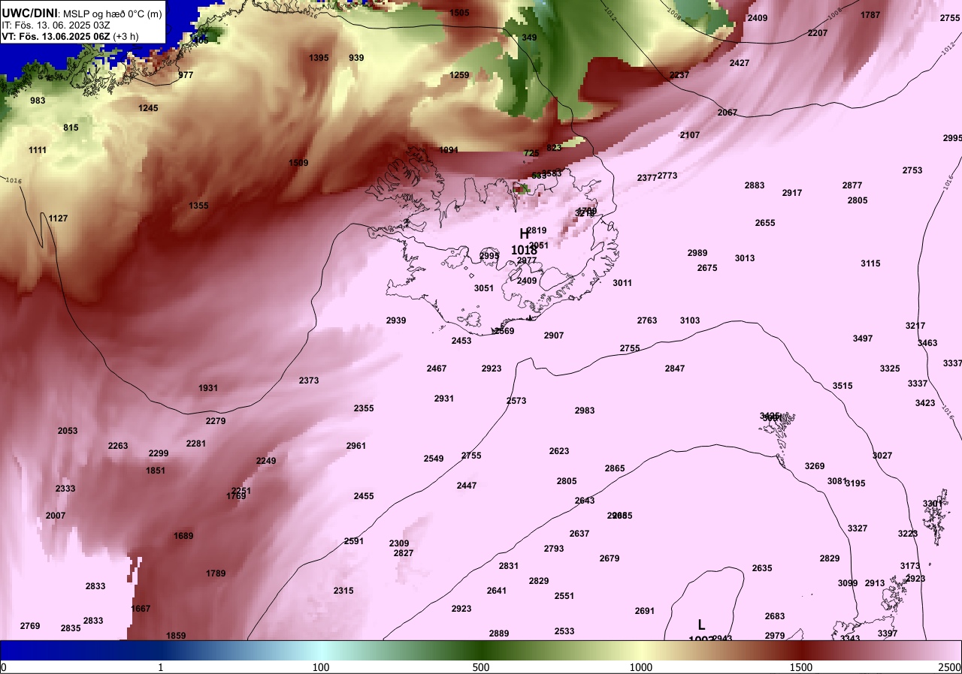This screenshot has height=674, width=962.
Task: Click the 3027 height value
Action: pyautogui.click(x=882, y=456)
